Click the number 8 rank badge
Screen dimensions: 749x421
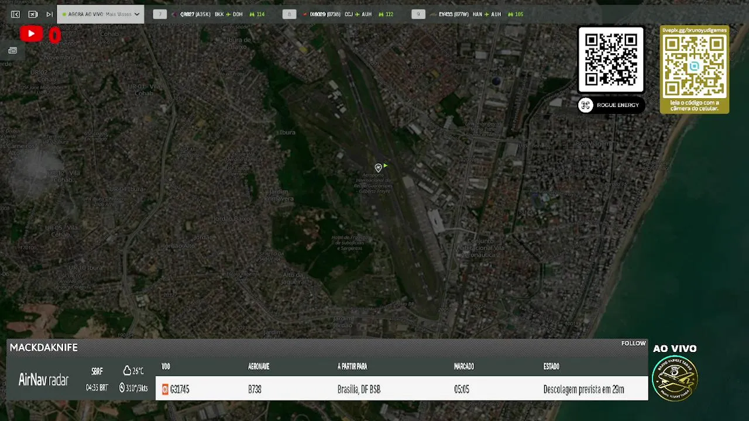[289, 14]
